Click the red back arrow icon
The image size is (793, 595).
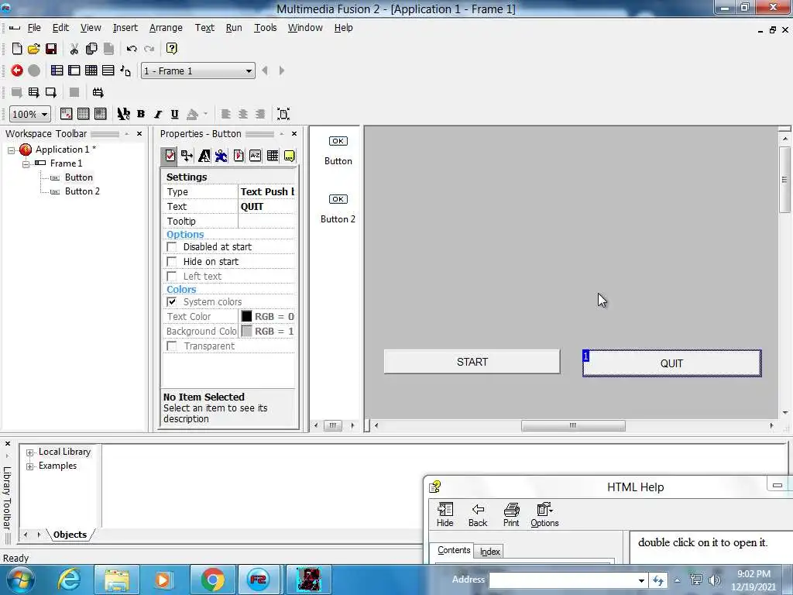tap(17, 71)
